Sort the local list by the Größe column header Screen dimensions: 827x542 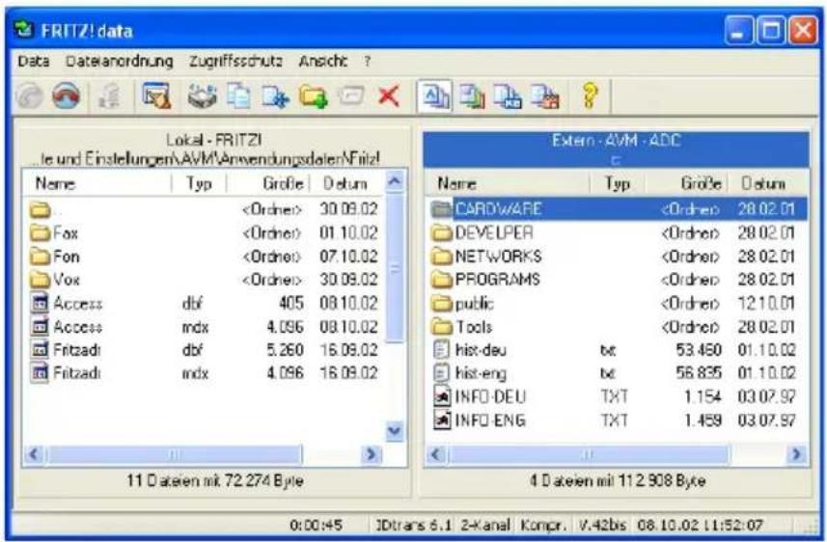pos(268,183)
